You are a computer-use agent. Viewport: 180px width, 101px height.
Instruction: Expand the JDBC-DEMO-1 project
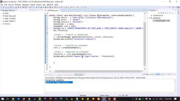click(1, 21)
